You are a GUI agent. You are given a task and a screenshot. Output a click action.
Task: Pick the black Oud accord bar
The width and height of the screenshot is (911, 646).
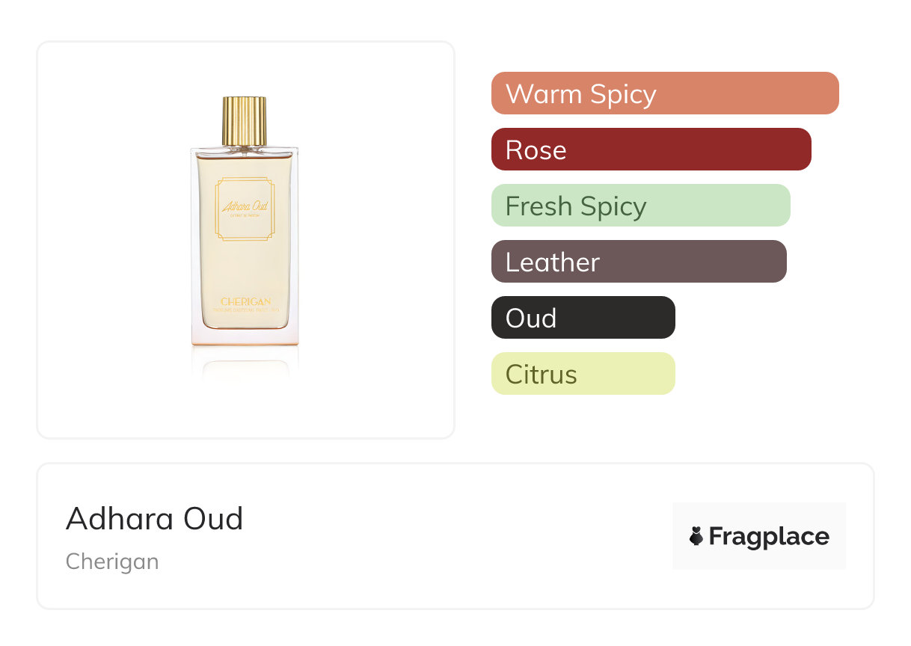[x=583, y=318]
